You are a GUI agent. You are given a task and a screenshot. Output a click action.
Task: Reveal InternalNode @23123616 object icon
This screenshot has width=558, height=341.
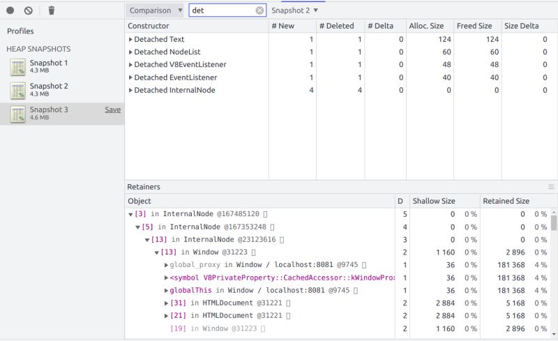282,240
